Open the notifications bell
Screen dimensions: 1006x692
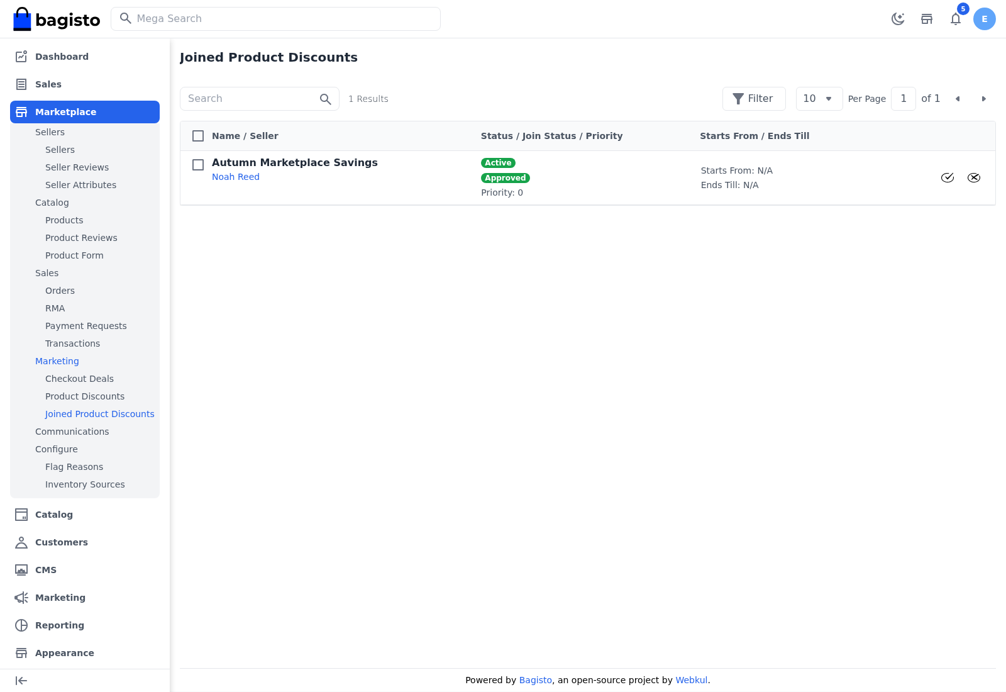[956, 19]
